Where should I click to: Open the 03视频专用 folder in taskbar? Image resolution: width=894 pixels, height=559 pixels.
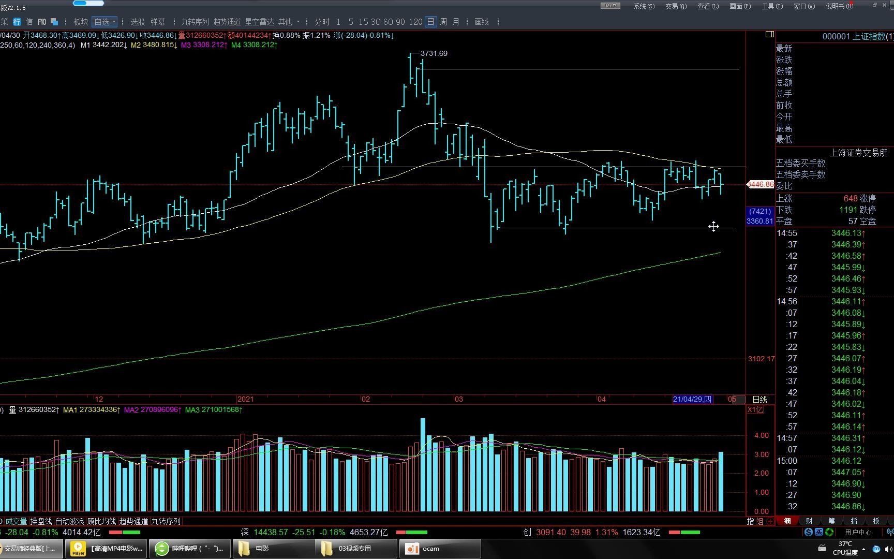coord(357,549)
